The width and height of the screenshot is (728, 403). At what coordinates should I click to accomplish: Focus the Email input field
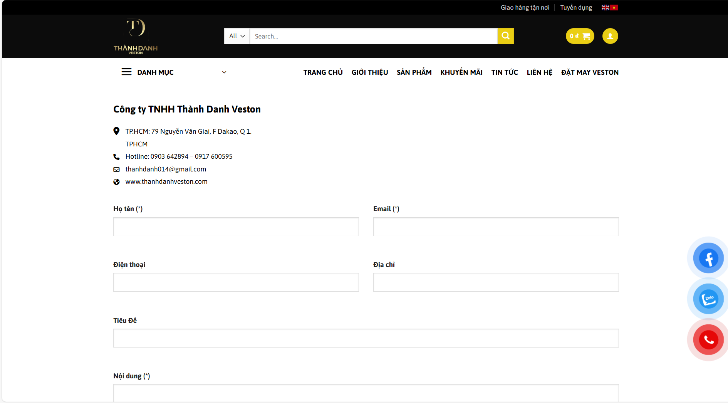[x=496, y=227]
